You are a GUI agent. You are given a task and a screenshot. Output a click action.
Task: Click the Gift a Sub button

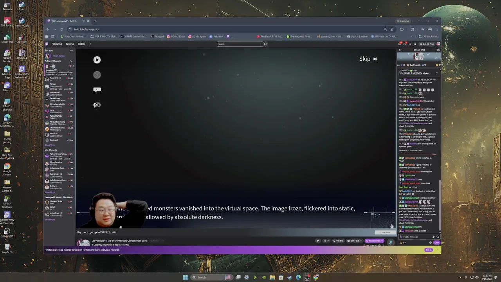(355, 241)
